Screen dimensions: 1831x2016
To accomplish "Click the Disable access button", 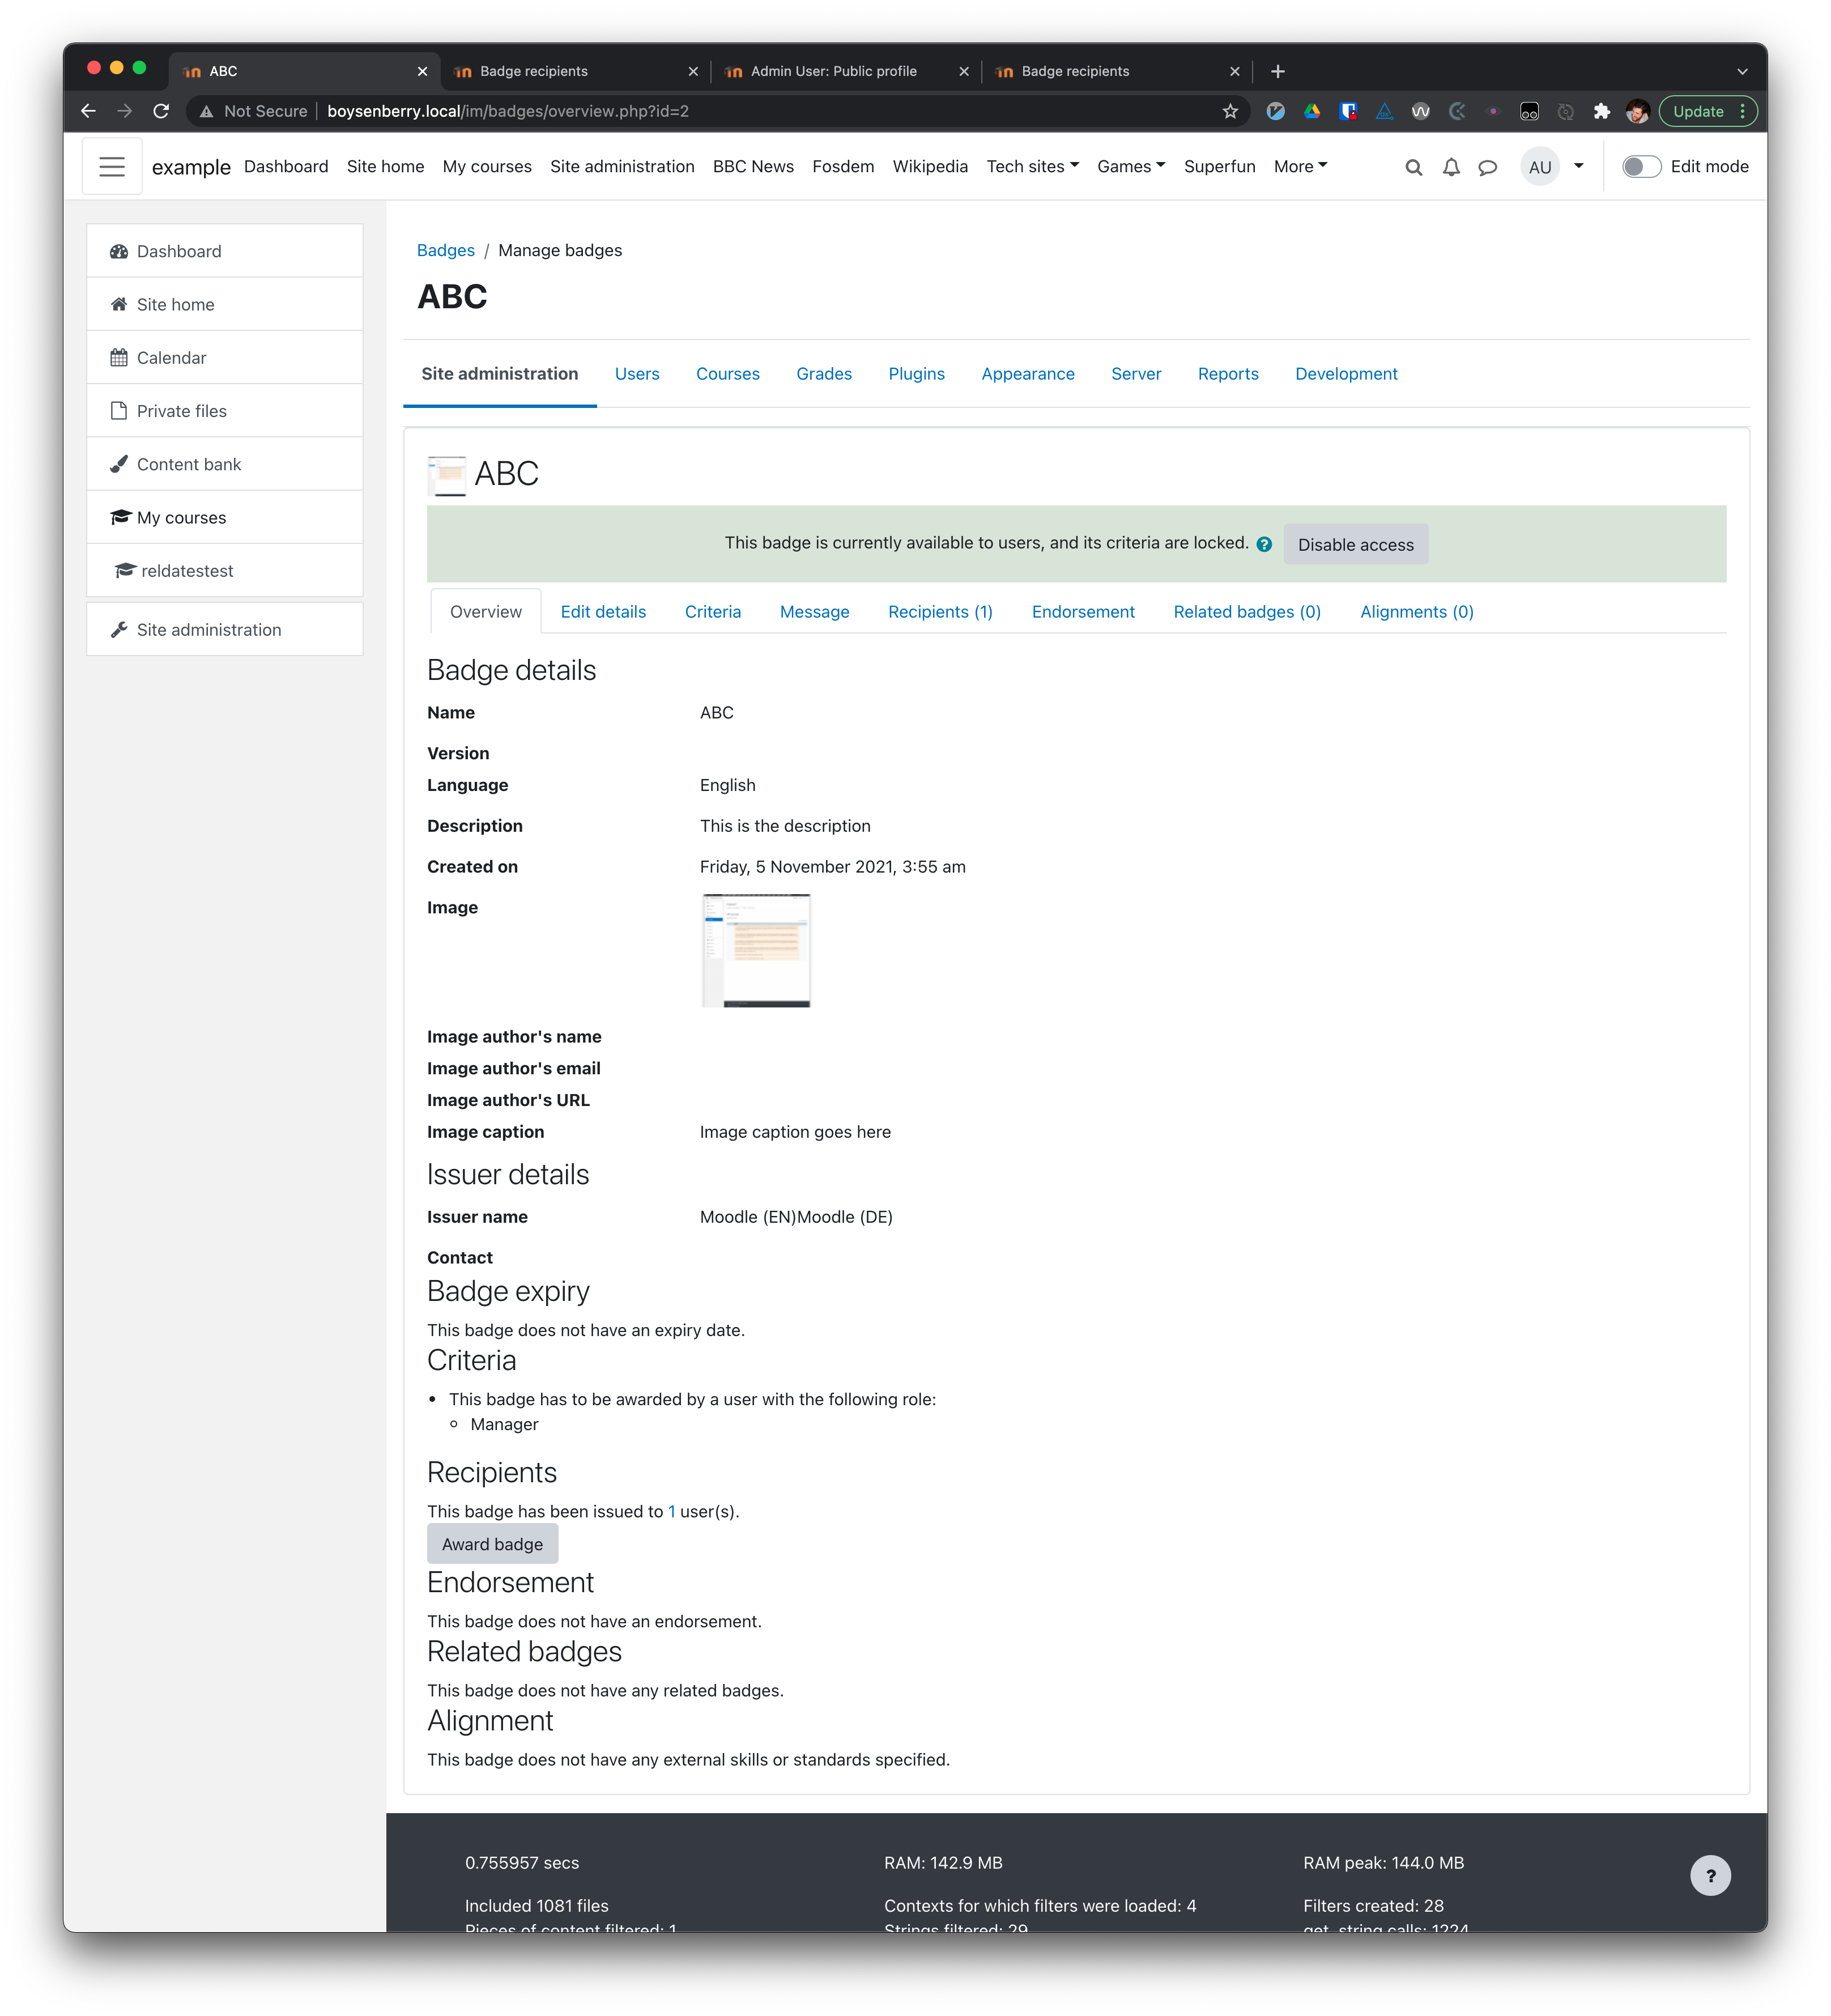I will click(1355, 544).
